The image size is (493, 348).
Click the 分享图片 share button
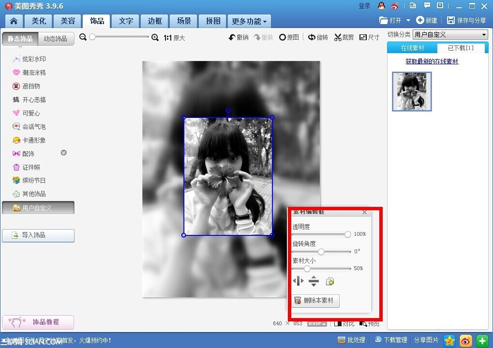[426, 340]
